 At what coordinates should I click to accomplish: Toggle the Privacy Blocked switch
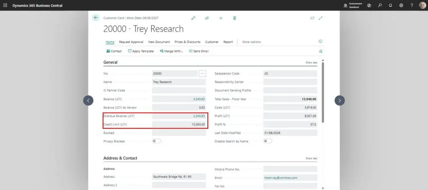[156, 141]
